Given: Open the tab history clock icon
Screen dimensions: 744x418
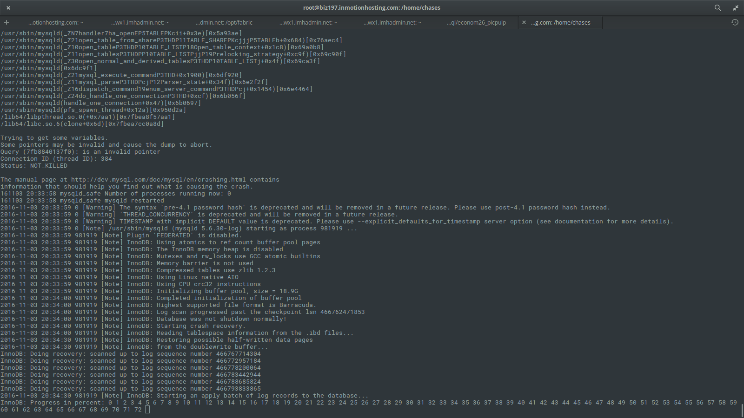Looking at the screenshot, I should pos(735,22).
